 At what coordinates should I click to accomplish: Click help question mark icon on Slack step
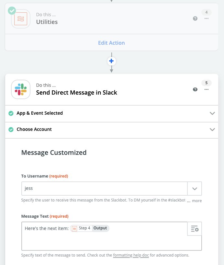pyautogui.click(x=195, y=89)
